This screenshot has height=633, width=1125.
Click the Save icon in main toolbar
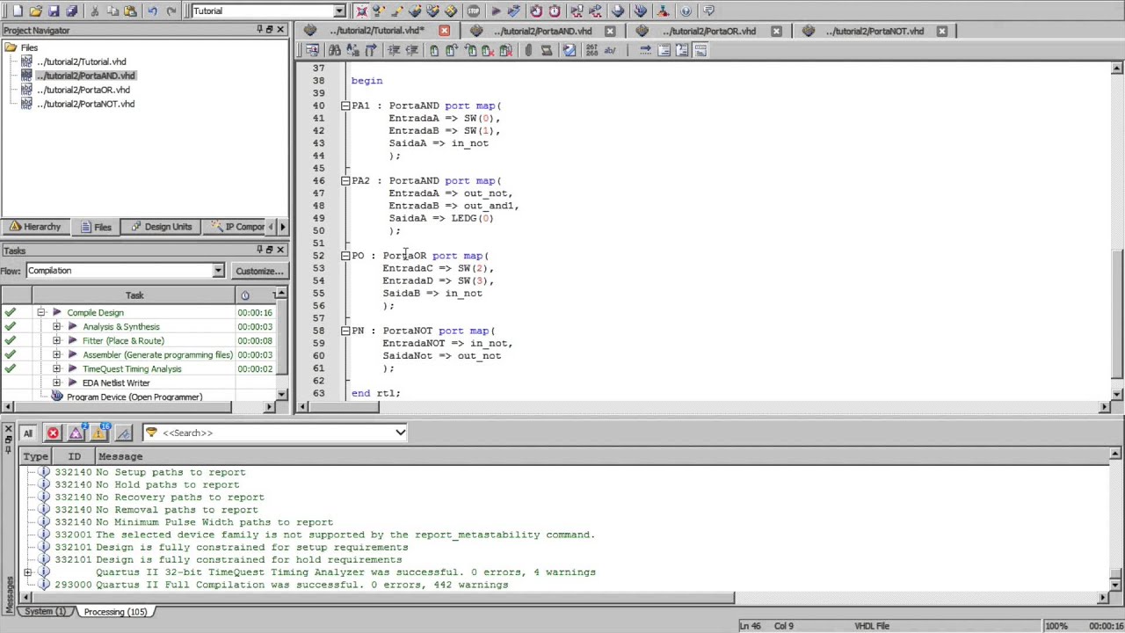(54, 11)
